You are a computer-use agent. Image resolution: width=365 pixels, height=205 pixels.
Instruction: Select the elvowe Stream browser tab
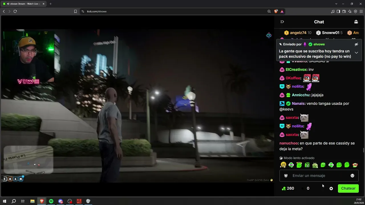tap(23, 4)
